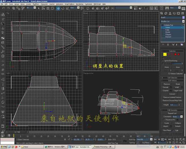
Task: Toggle selection lock in status bar
Action: [65, 139]
